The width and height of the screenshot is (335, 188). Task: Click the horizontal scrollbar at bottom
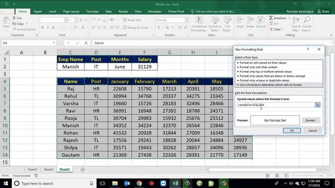[263, 170]
